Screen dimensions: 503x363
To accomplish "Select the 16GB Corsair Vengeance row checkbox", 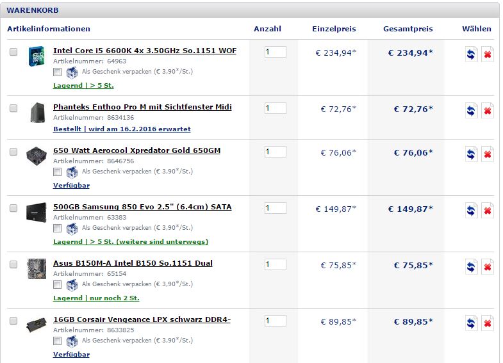I will pos(13,321).
